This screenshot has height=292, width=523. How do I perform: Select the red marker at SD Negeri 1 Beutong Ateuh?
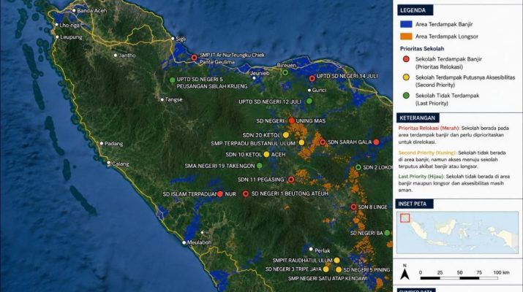pos(246,193)
